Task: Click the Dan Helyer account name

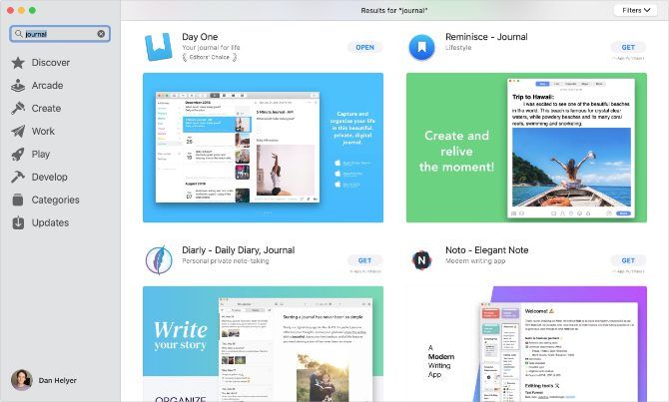Action: (x=58, y=380)
